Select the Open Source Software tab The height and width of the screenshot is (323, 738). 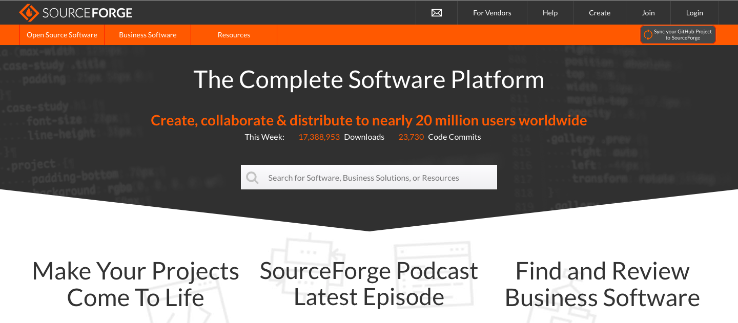pyautogui.click(x=62, y=35)
